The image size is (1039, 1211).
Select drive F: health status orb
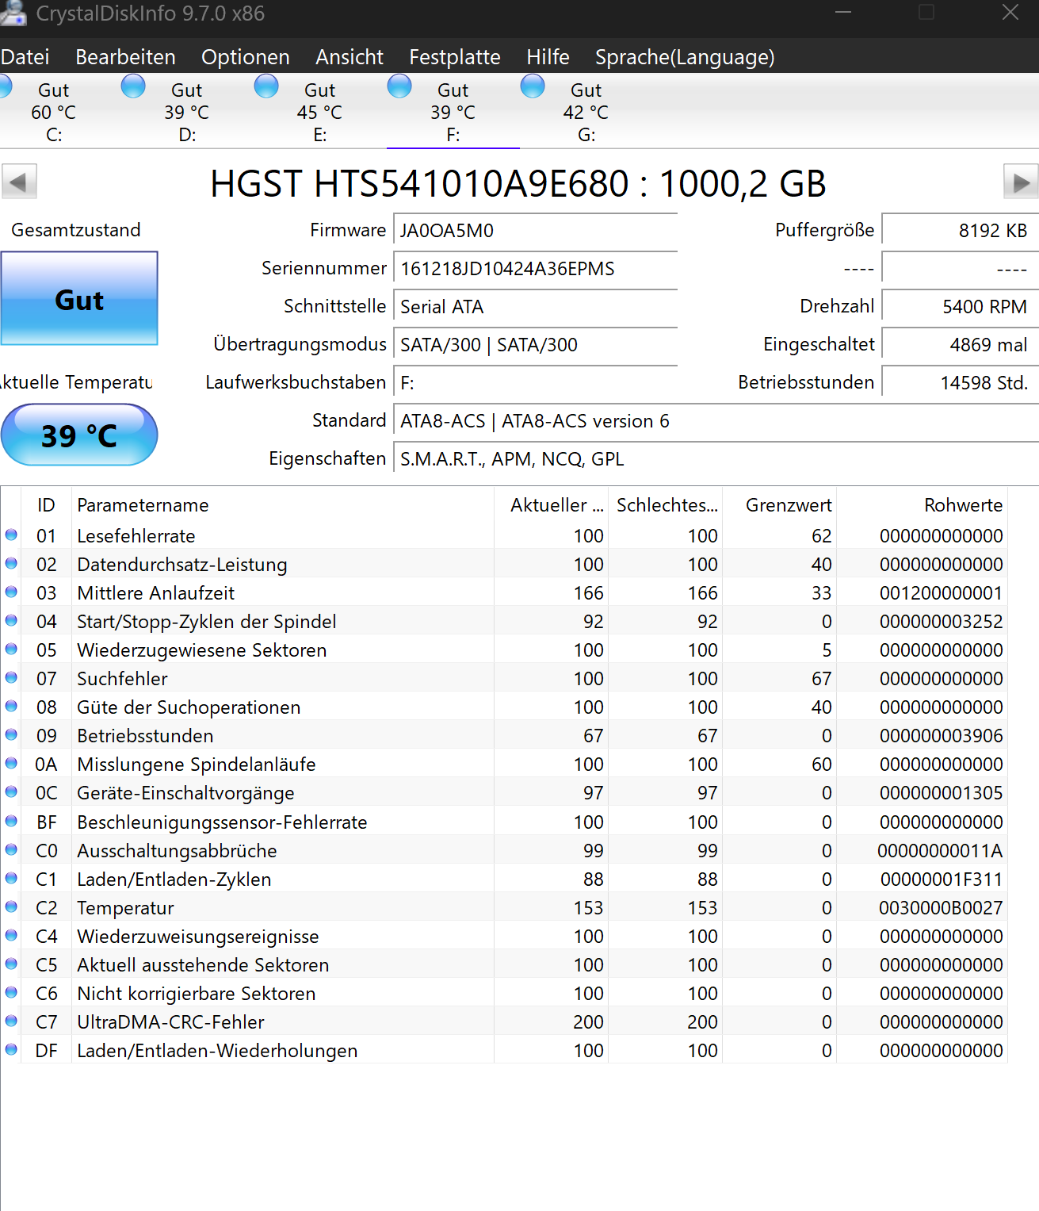point(399,86)
